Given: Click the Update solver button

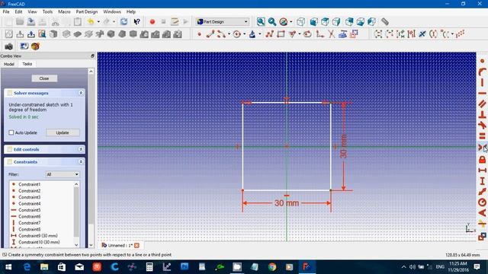Looking at the screenshot, I should pyautogui.click(x=63, y=132).
